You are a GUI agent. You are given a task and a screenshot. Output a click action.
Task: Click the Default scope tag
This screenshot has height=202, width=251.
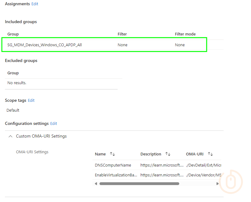(x=13, y=110)
